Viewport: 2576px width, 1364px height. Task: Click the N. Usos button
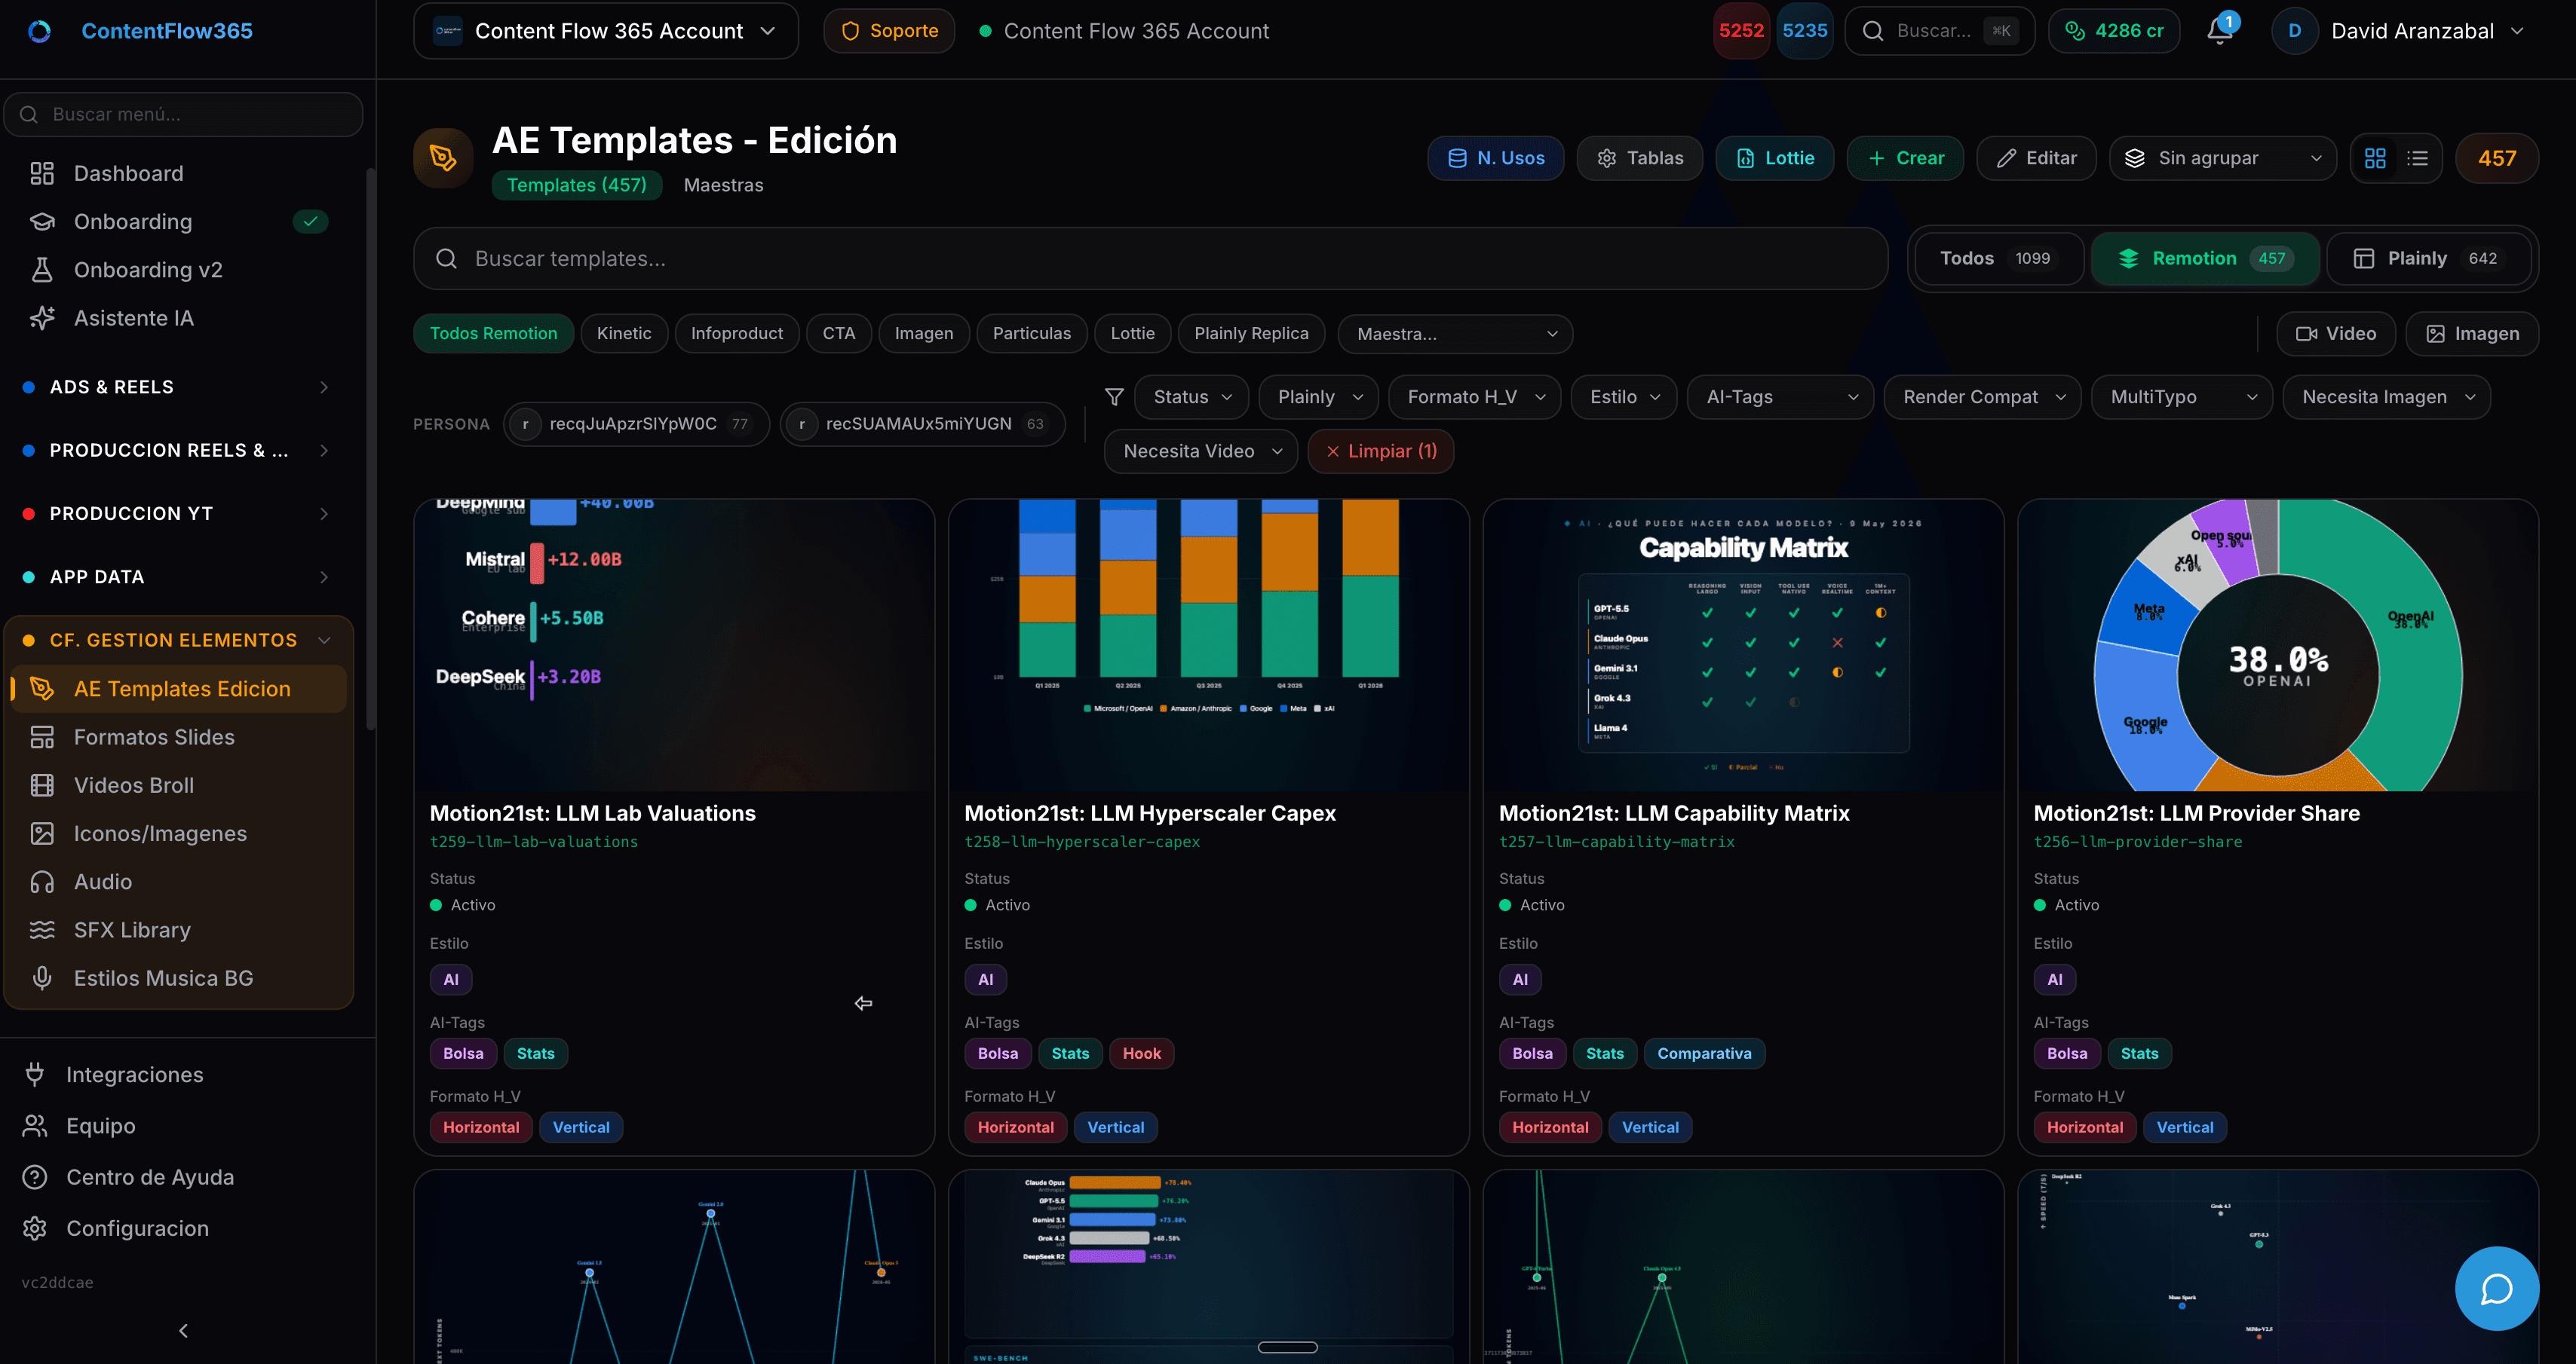(1495, 158)
